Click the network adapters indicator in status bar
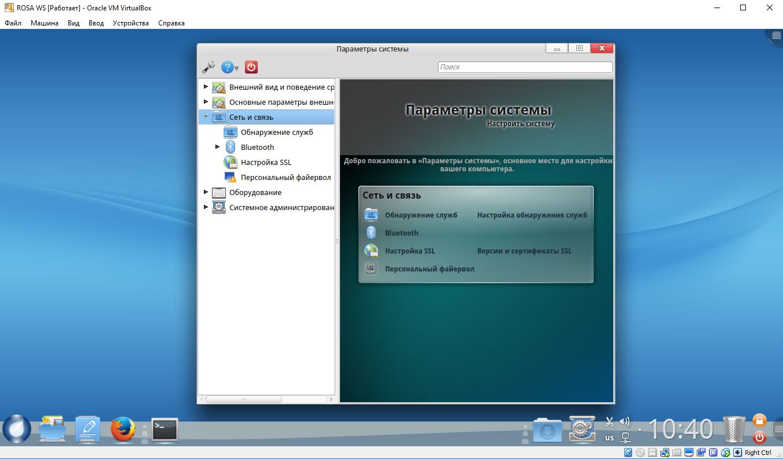Viewport: 783px width, 459px height. point(665,453)
